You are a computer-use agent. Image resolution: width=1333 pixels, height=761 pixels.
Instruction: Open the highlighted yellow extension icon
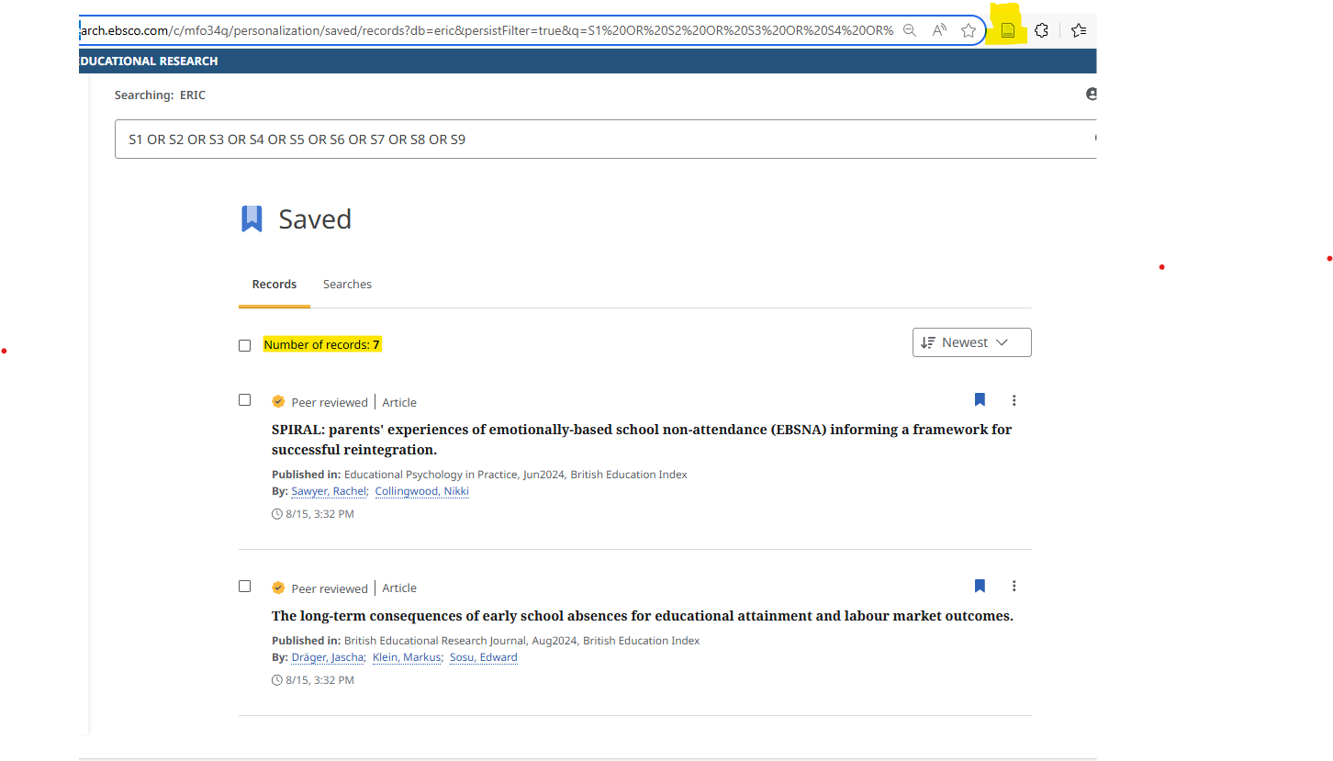click(x=1007, y=30)
